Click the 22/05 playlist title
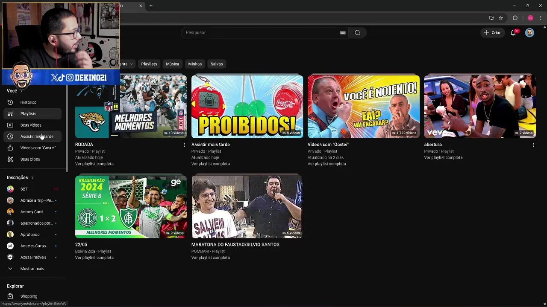This screenshot has width=547, height=307. [81, 245]
